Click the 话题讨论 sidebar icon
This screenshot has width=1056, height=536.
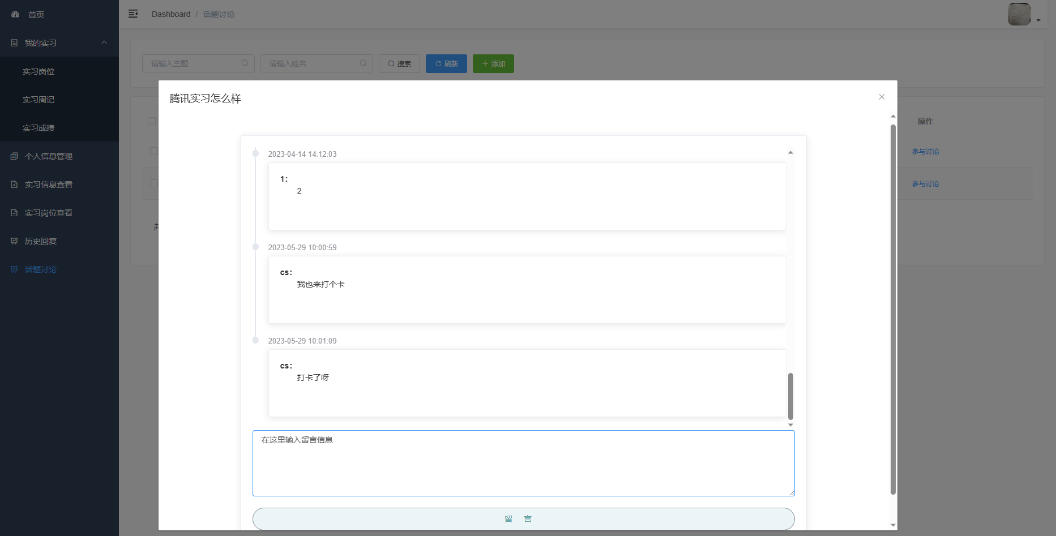click(14, 269)
